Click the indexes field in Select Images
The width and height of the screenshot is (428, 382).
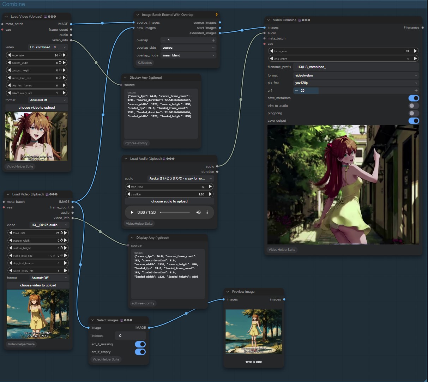(x=130, y=336)
